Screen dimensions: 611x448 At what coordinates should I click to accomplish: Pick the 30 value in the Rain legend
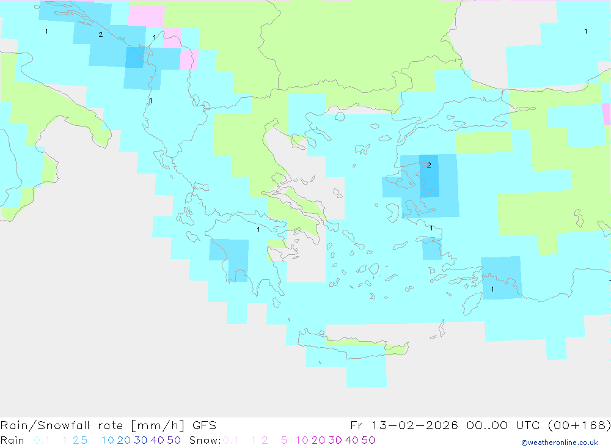tap(141, 440)
